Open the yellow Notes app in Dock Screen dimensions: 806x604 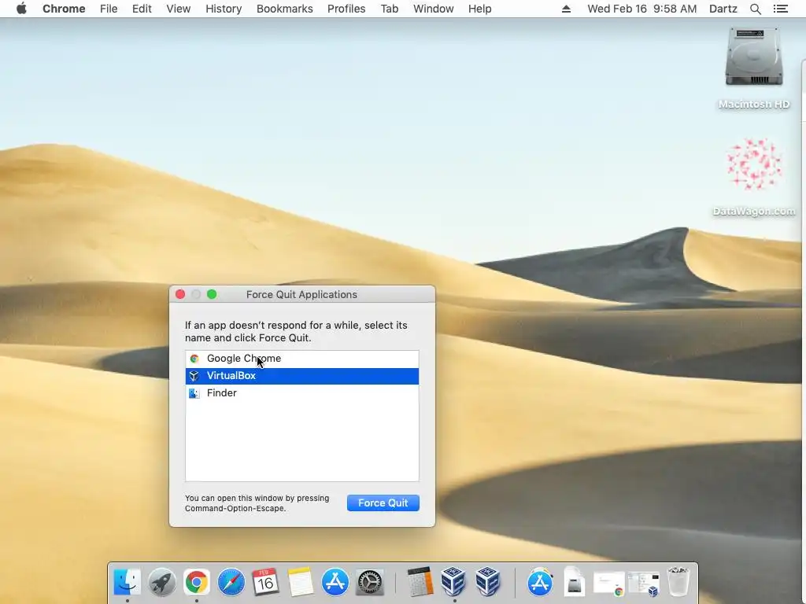(300, 582)
